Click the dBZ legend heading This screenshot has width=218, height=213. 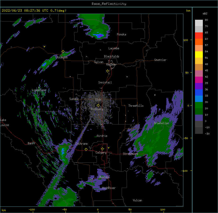point(205,13)
